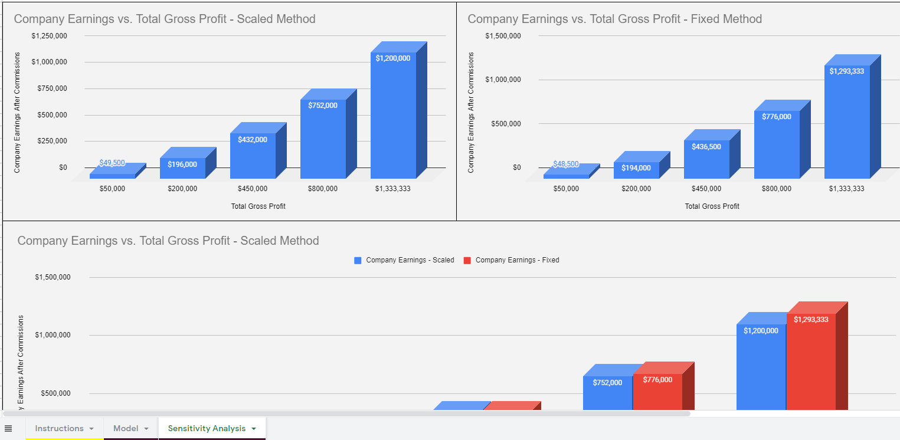The height and width of the screenshot is (440, 900).
Task: Click $1,500,000 axis label in the legend chart
Action: click(53, 277)
